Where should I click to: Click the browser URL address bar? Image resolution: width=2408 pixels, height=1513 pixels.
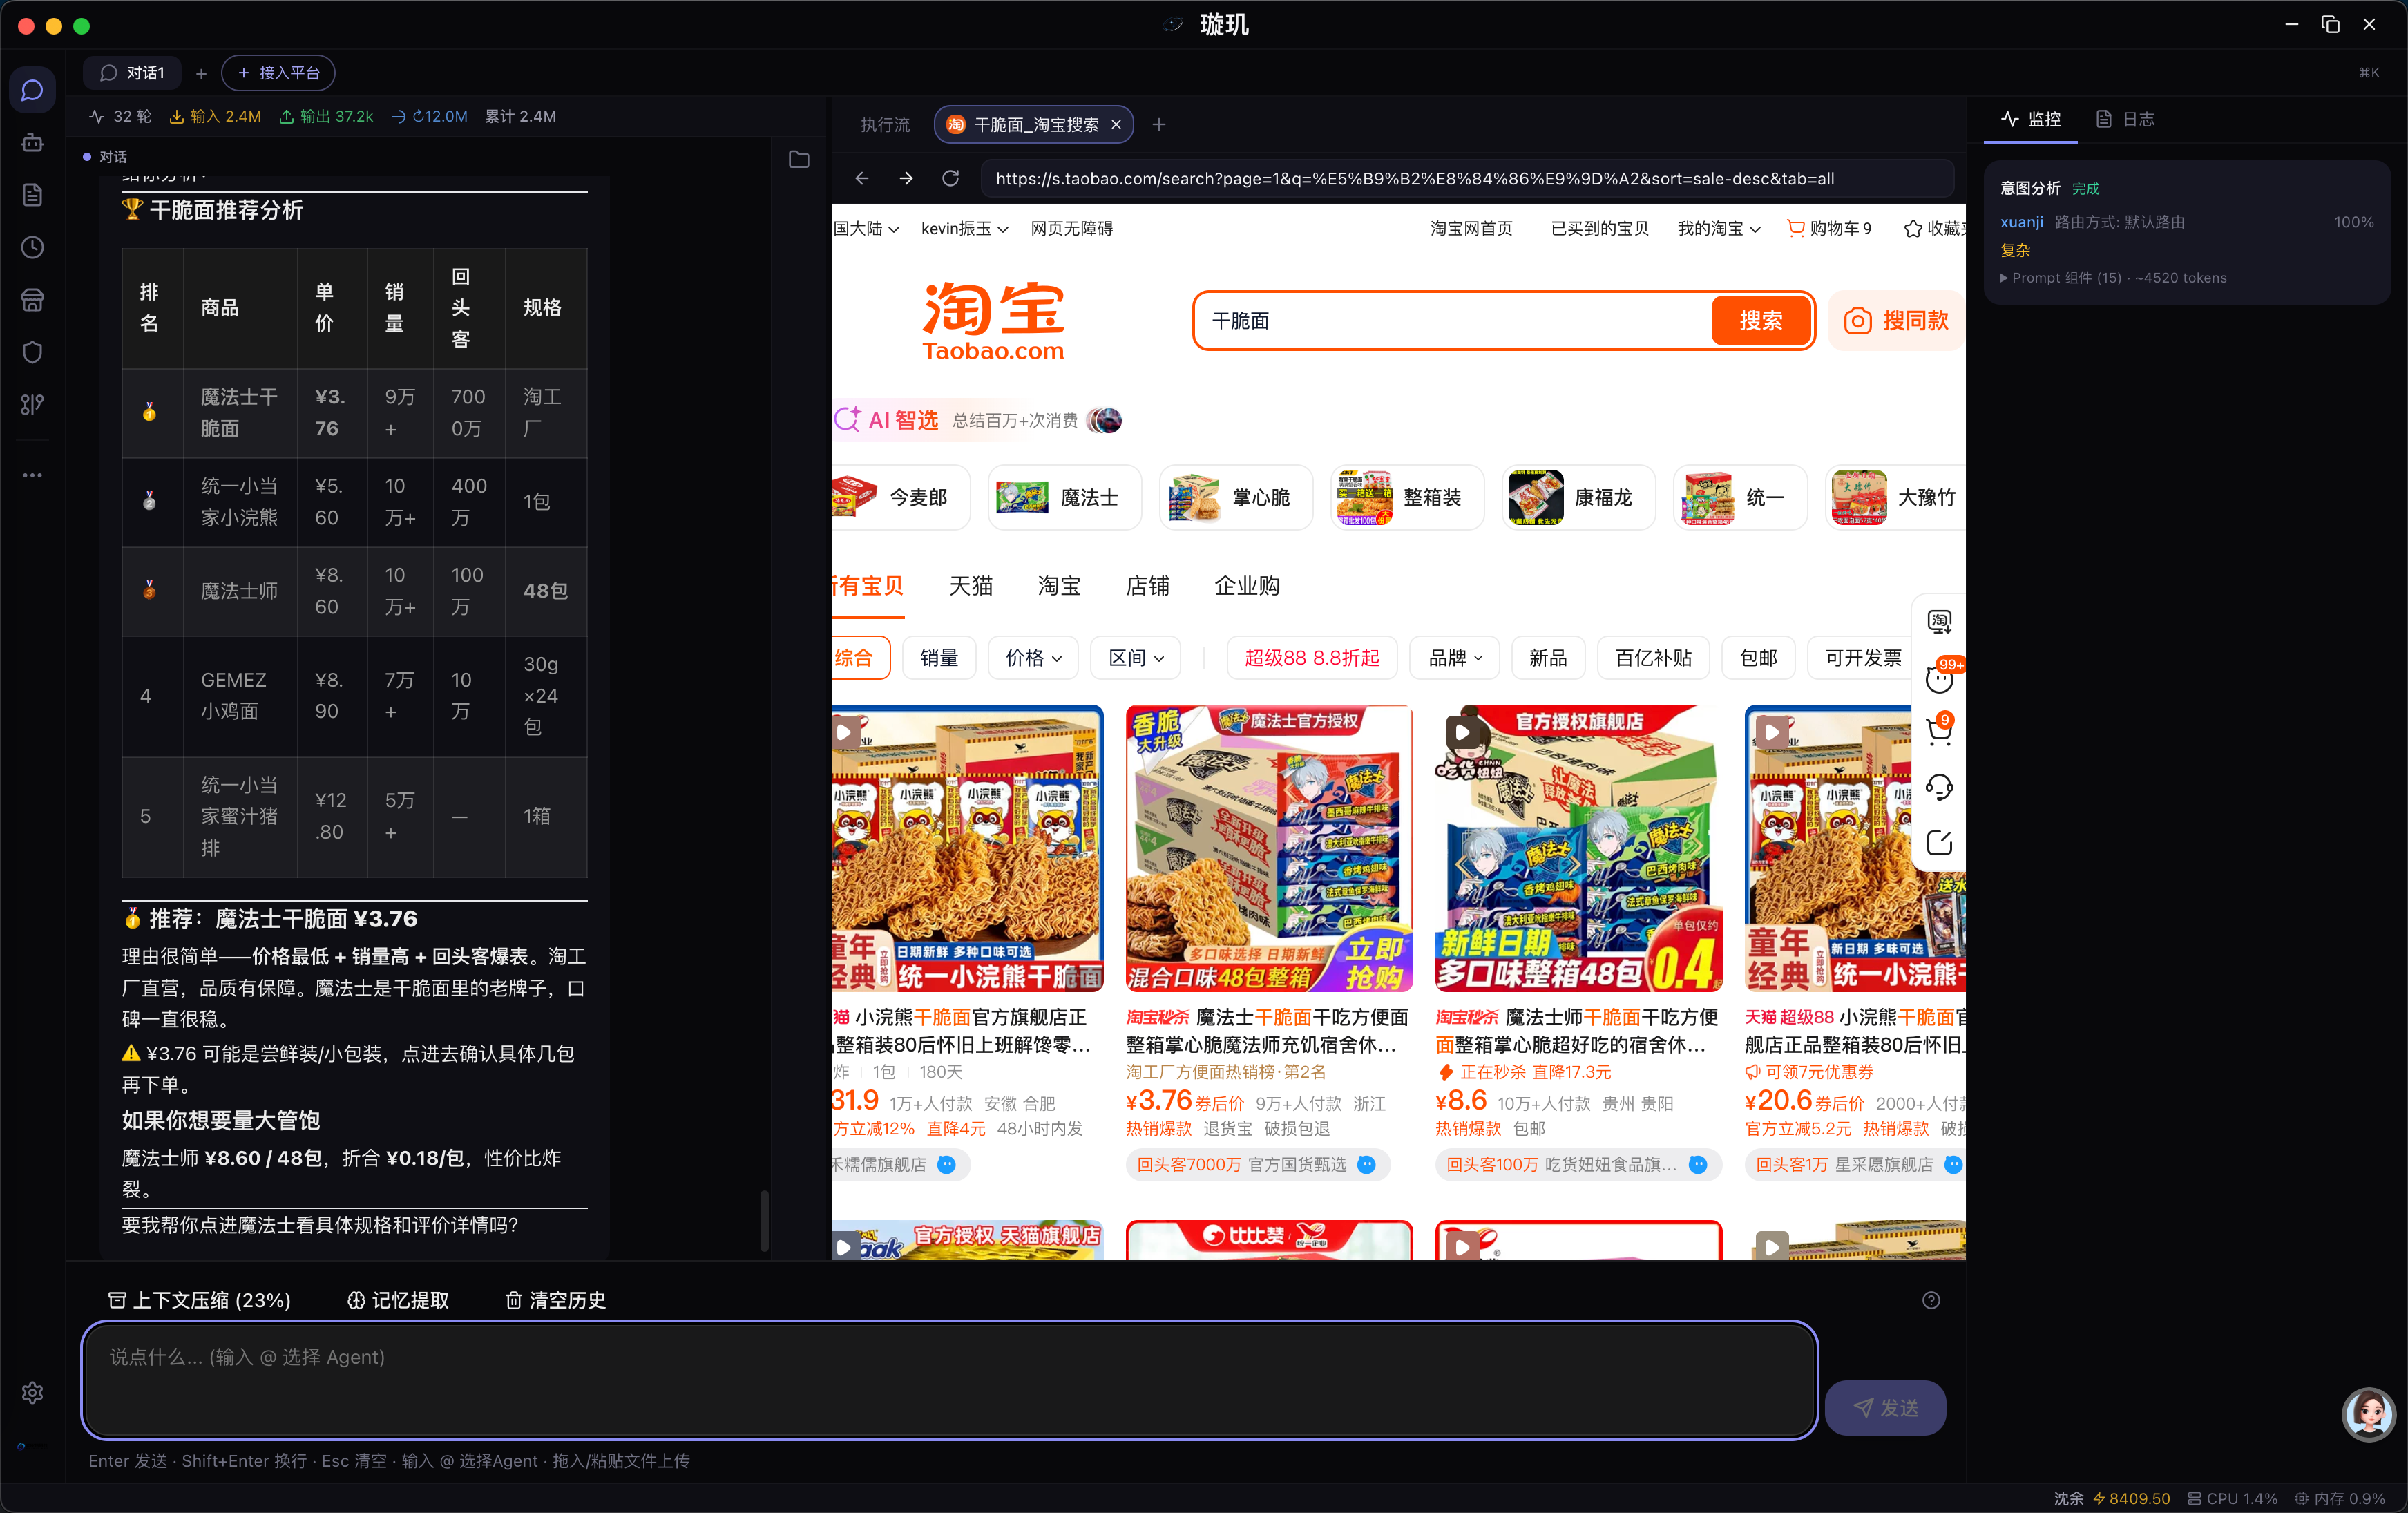1466,178
